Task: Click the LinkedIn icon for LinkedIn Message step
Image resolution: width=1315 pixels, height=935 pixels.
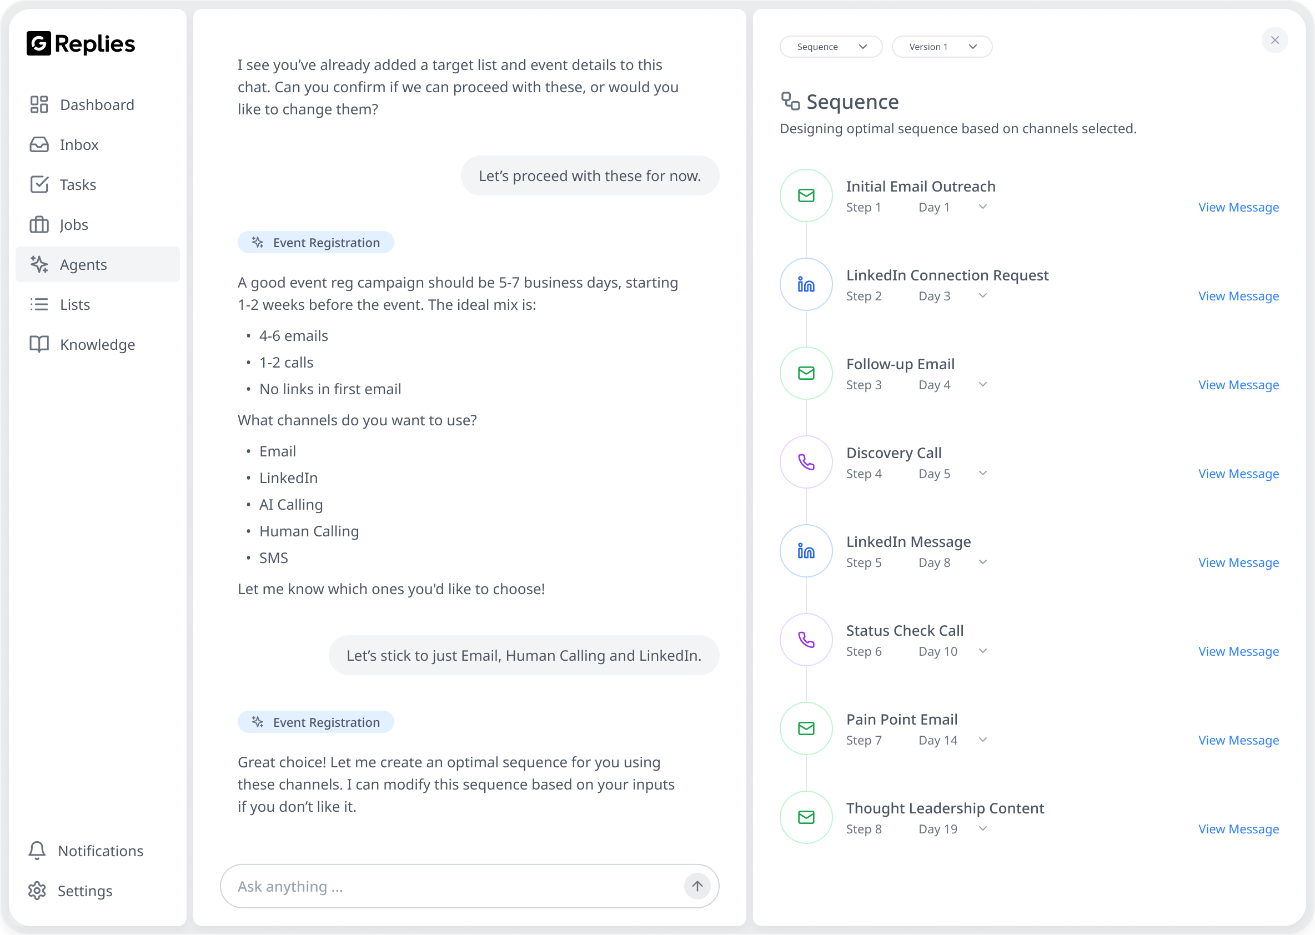Action: click(x=806, y=551)
